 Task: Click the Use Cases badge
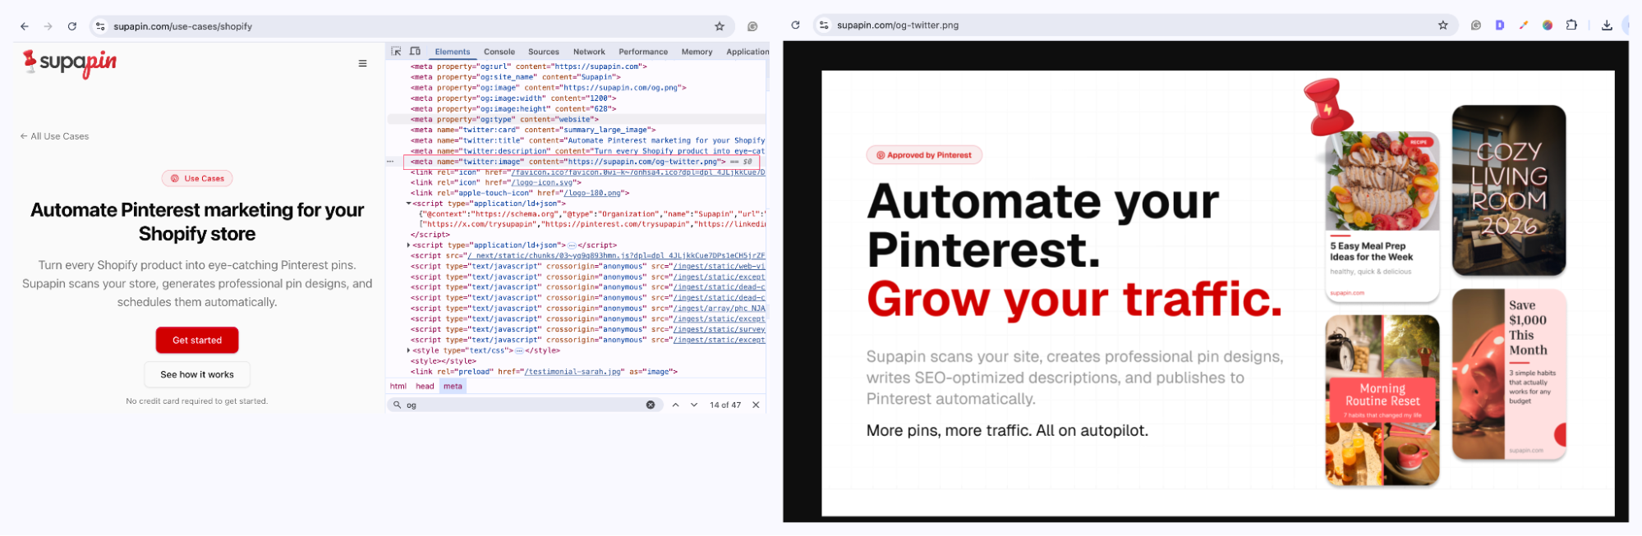[197, 178]
